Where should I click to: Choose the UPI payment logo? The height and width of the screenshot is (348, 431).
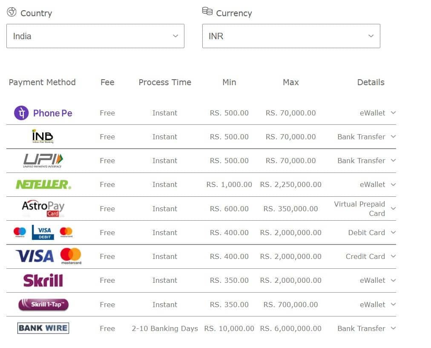[43, 161]
